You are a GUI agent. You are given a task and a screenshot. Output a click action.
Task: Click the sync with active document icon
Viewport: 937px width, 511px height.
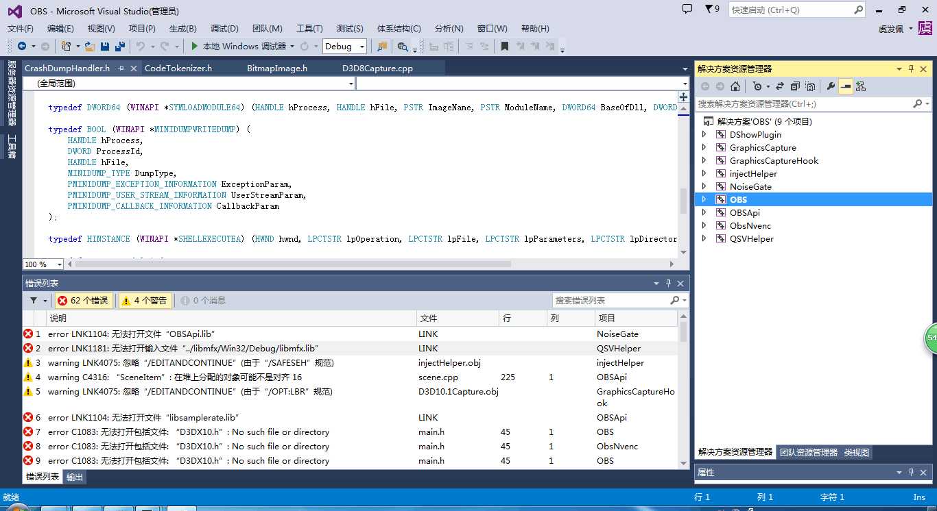click(x=781, y=86)
